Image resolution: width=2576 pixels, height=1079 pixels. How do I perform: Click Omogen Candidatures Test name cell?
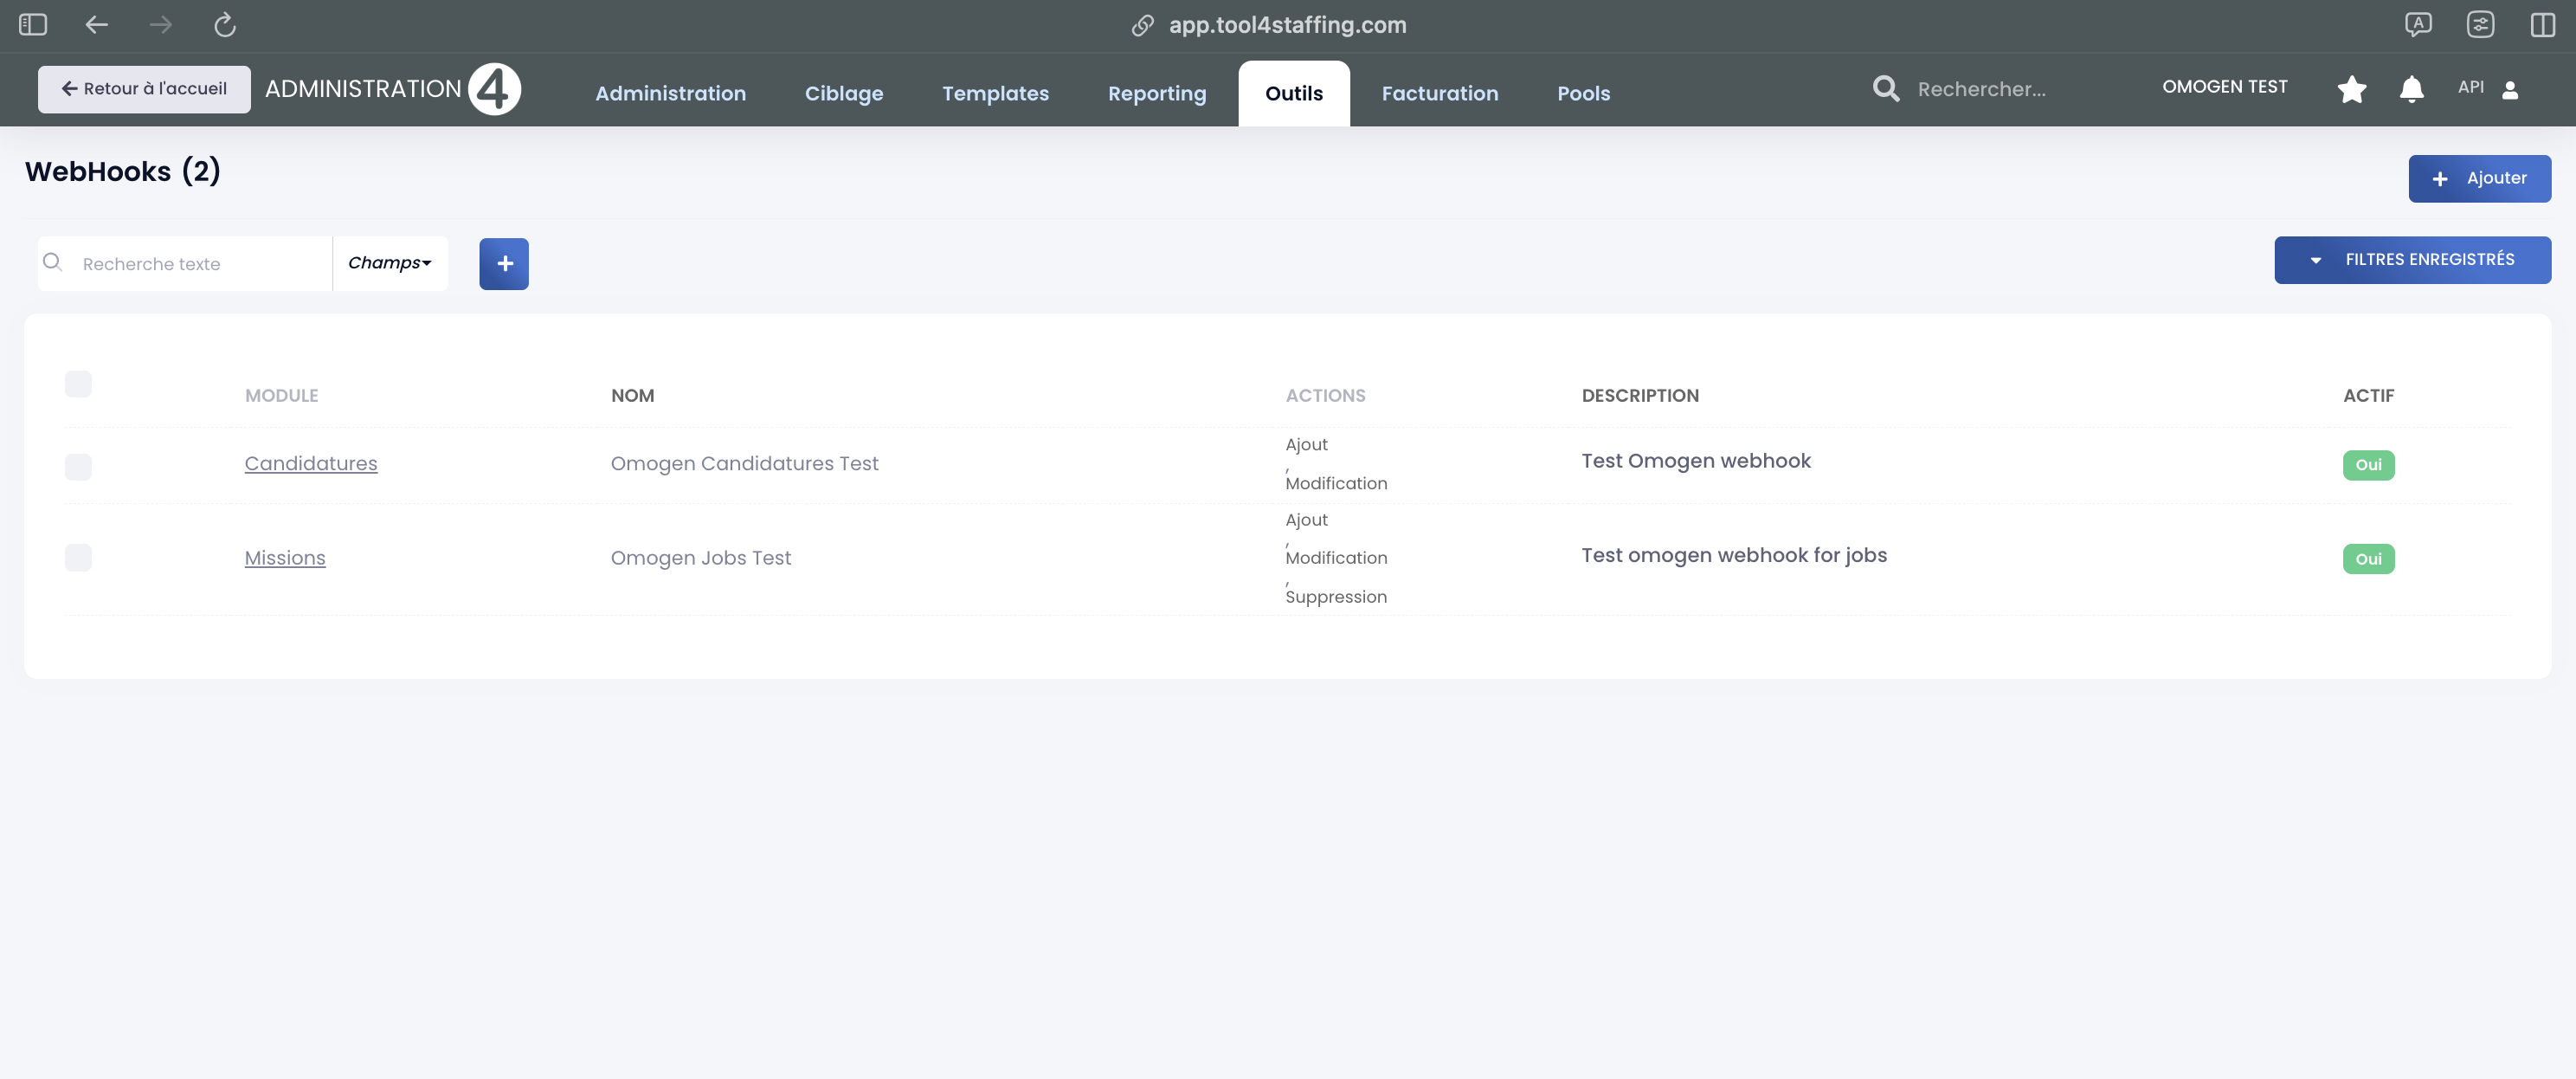[744, 464]
